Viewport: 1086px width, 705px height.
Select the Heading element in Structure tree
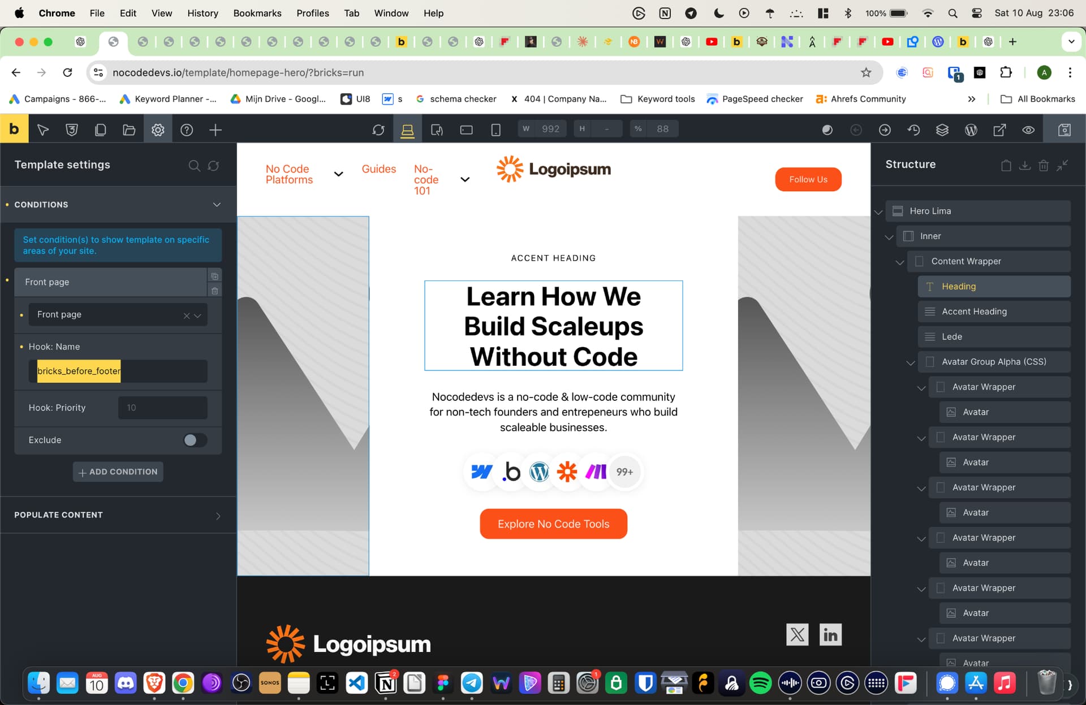994,287
